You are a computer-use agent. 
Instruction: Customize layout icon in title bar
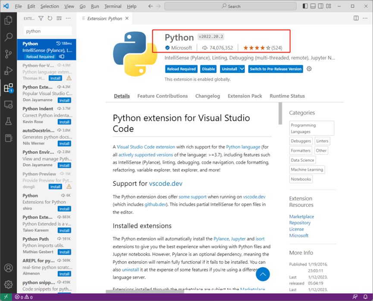(x=329, y=6)
